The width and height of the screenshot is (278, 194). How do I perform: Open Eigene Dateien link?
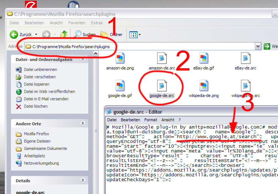tap(37, 141)
